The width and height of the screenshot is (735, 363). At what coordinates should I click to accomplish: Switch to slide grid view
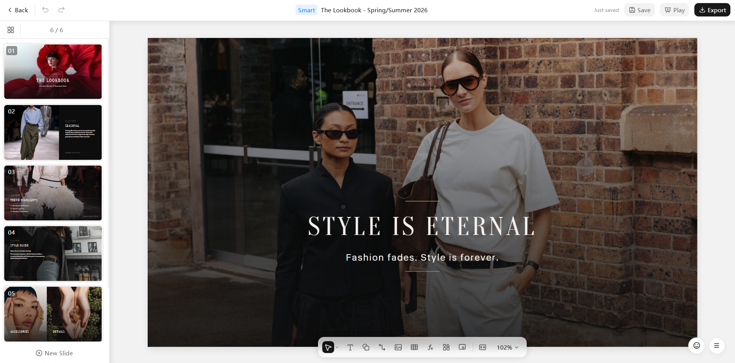point(11,30)
